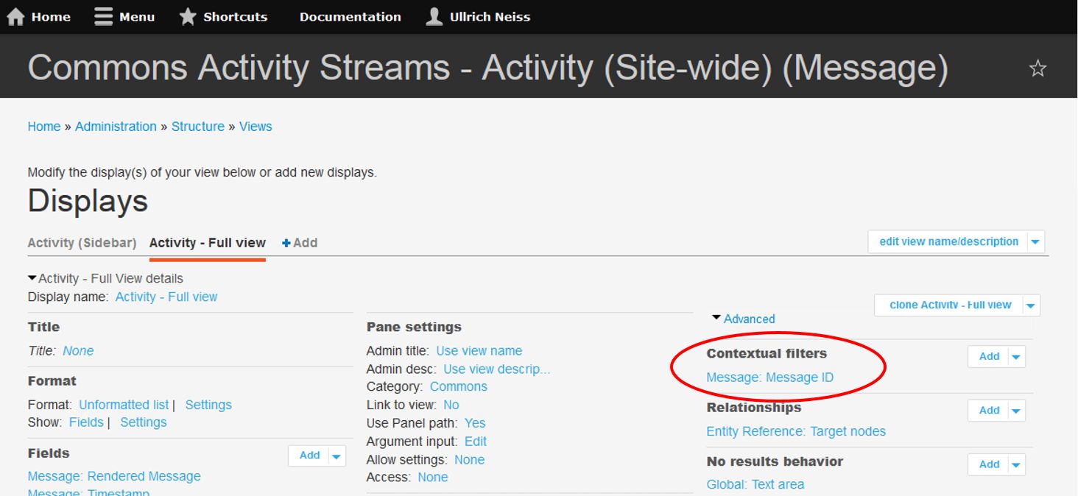
Task: Add a No results behavior item
Action: 989,464
